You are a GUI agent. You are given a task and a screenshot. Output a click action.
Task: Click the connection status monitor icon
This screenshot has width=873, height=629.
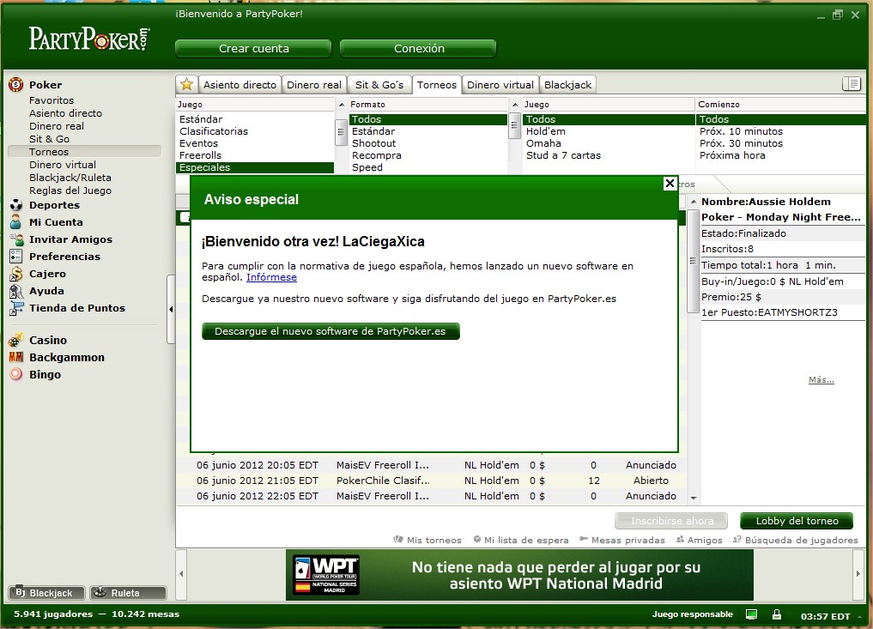point(751,614)
